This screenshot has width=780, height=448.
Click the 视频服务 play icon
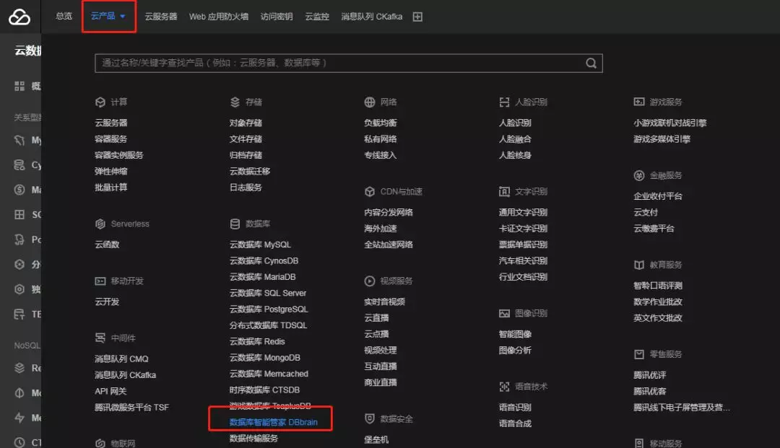point(370,281)
